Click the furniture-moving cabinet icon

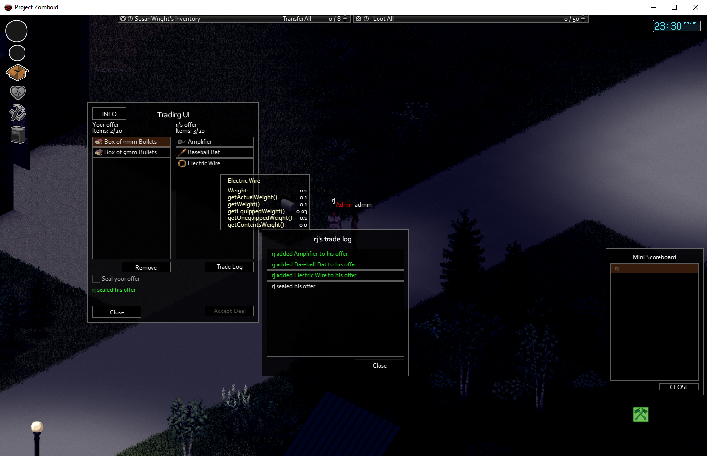(x=18, y=135)
